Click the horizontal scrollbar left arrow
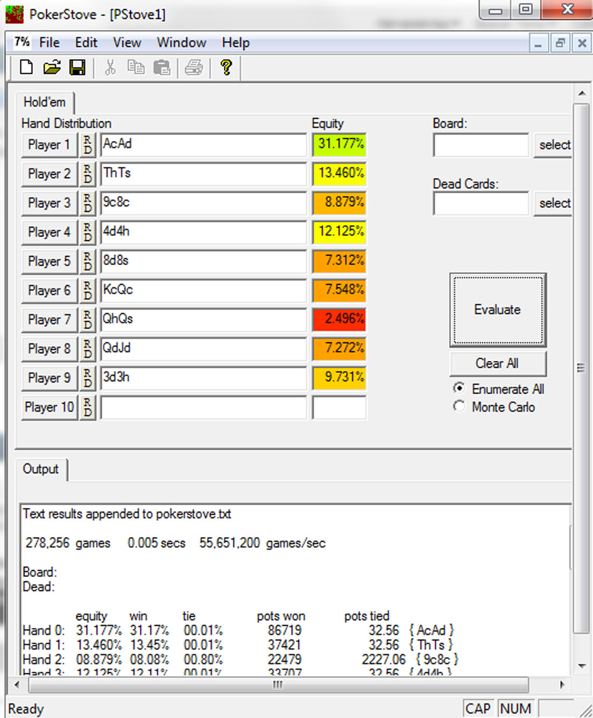The image size is (593, 718). [17, 685]
